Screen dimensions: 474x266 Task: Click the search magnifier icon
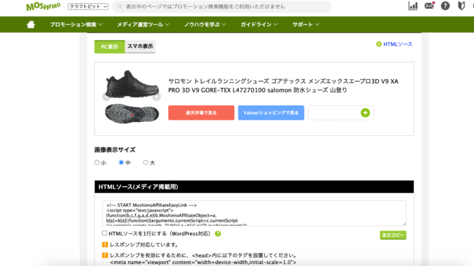point(120,7)
